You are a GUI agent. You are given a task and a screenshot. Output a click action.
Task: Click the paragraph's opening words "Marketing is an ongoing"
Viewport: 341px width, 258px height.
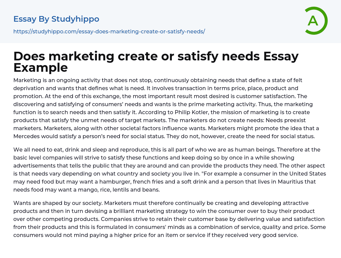coord(44,80)
